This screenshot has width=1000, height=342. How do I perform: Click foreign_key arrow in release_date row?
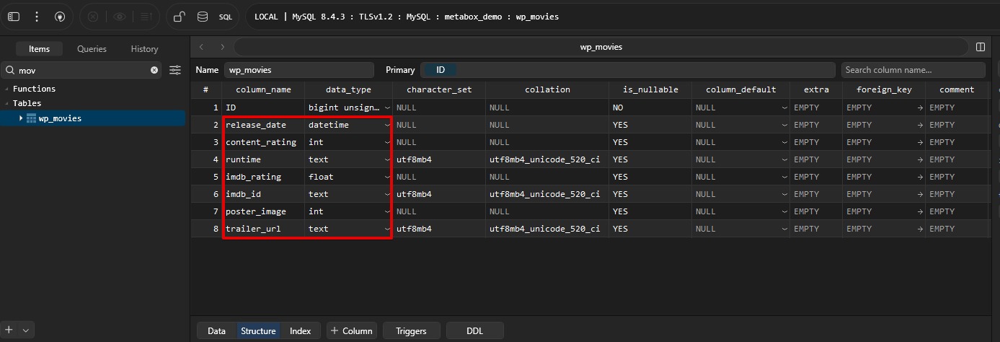coord(919,125)
